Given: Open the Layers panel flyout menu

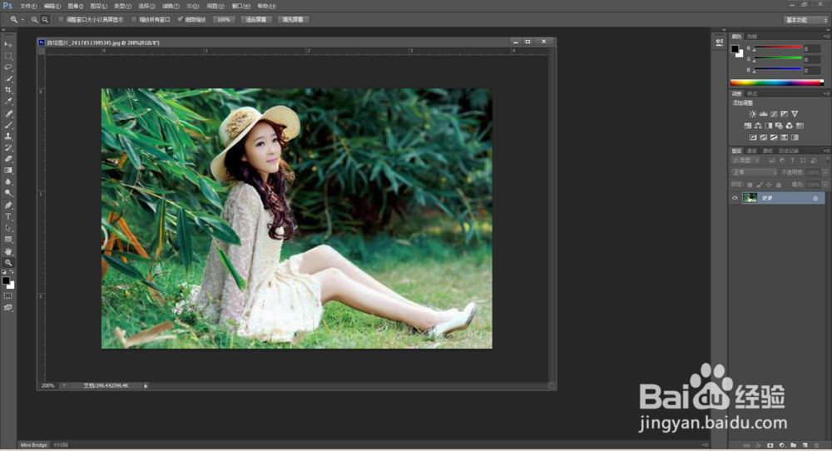Looking at the screenshot, I should [x=825, y=151].
